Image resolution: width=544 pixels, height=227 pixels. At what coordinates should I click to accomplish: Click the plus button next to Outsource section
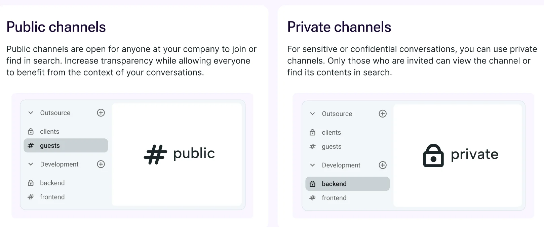(x=101, y=112)
